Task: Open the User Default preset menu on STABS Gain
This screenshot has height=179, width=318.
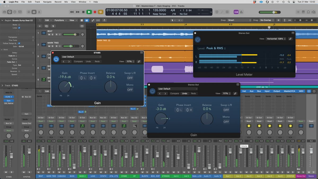Action: [x=81, y=57]
